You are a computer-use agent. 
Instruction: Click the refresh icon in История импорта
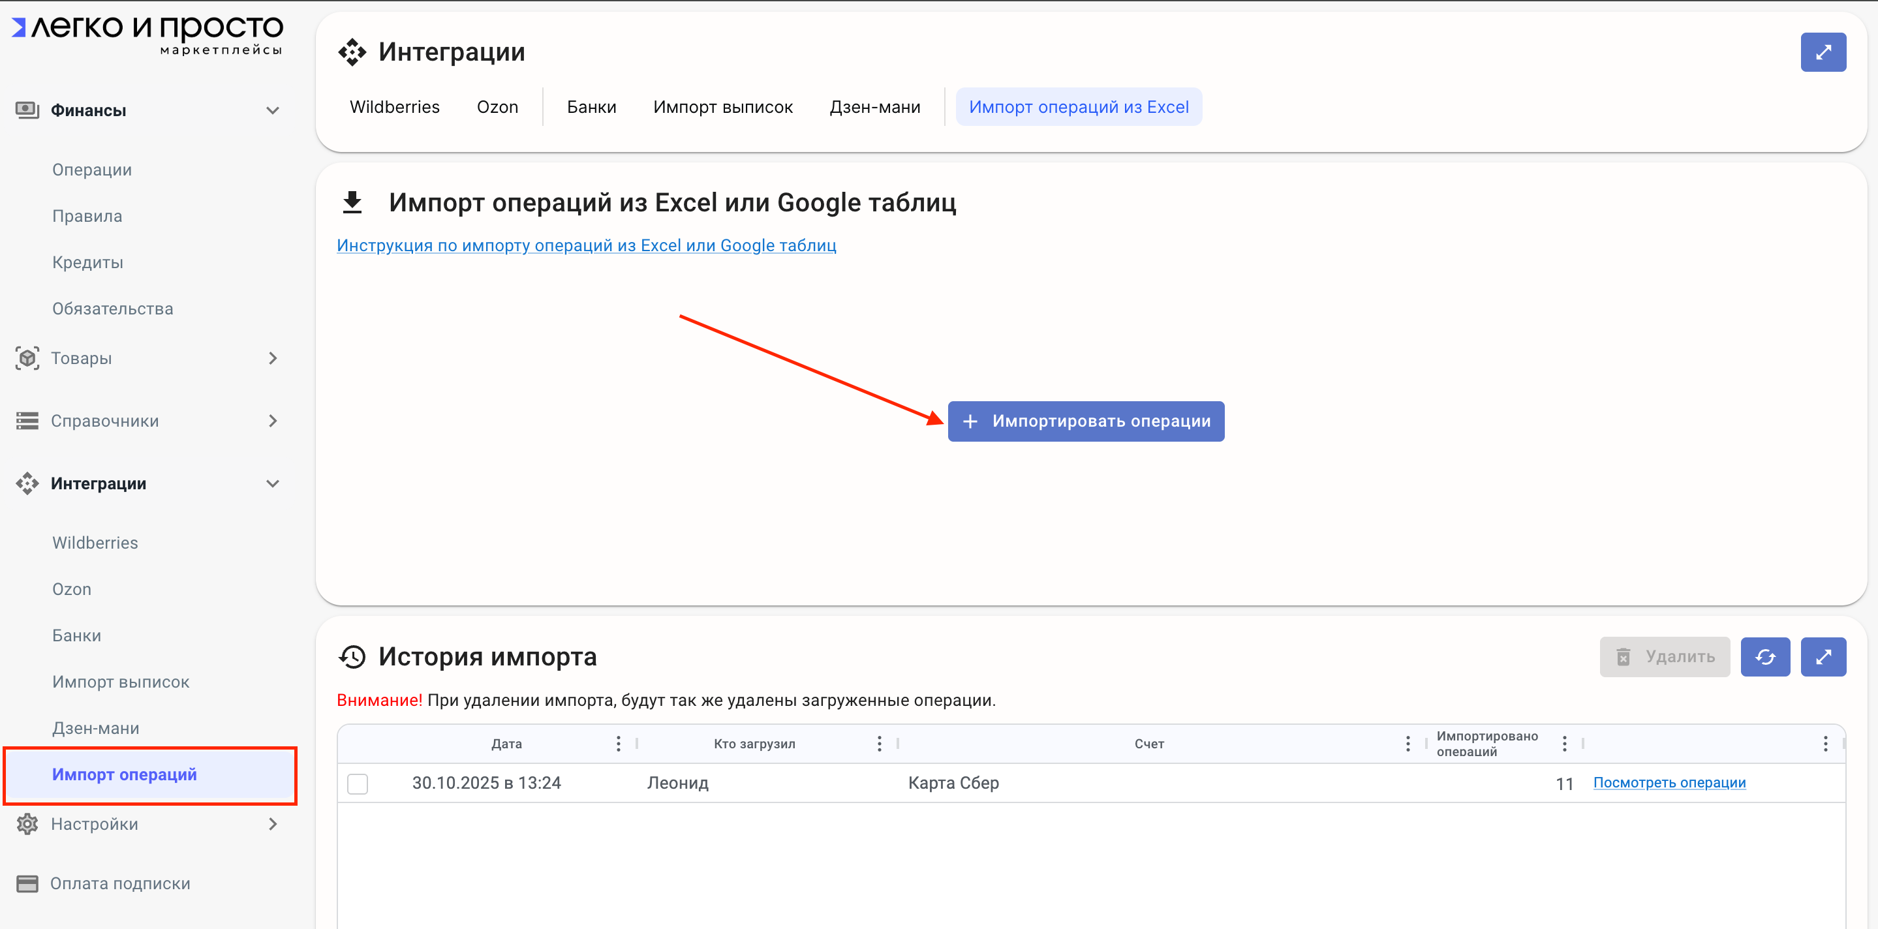pyautogui.click(x=1764, y=656)
